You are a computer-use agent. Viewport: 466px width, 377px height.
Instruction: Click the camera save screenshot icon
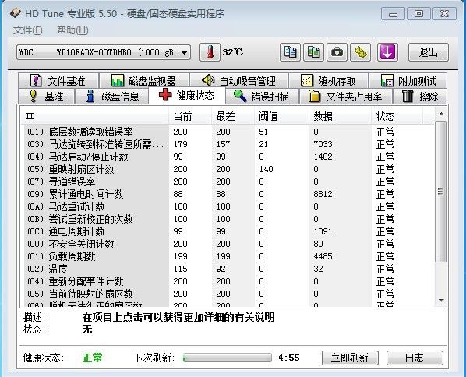tap(337, 52)
